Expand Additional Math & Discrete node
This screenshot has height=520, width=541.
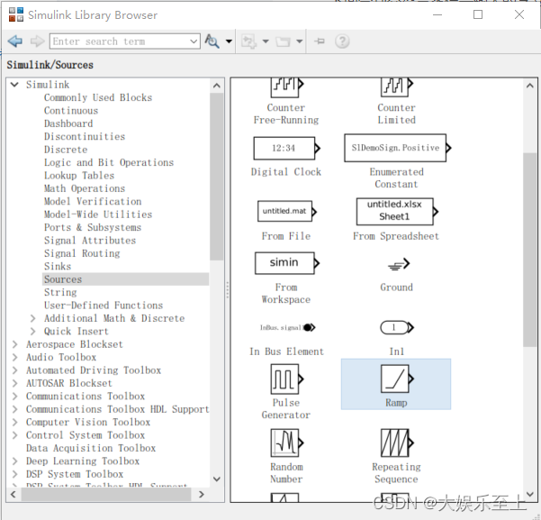click(x=32, y=318)
